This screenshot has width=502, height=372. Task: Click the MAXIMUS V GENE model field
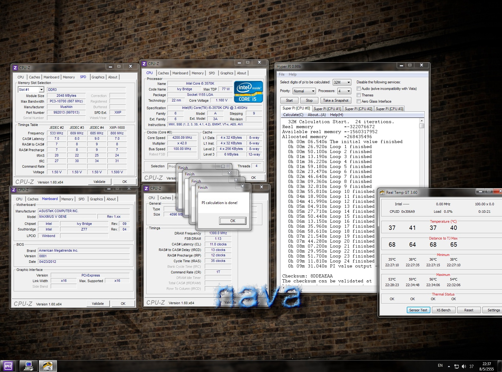click(x=67, y=217)
